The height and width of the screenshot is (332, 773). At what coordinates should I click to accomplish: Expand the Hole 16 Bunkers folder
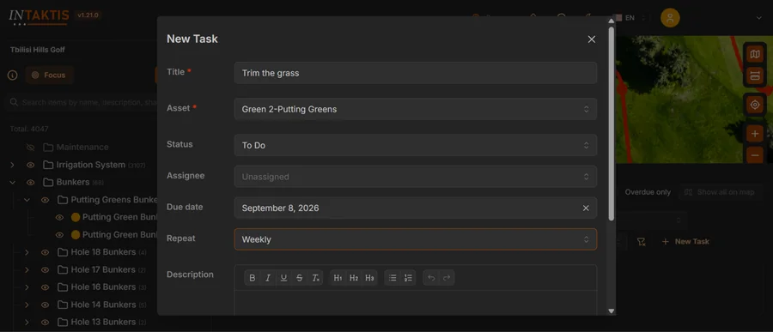coord(27,287)
